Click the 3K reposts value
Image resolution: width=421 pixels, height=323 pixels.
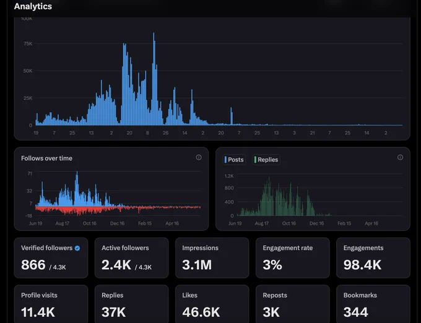[271, 312]
